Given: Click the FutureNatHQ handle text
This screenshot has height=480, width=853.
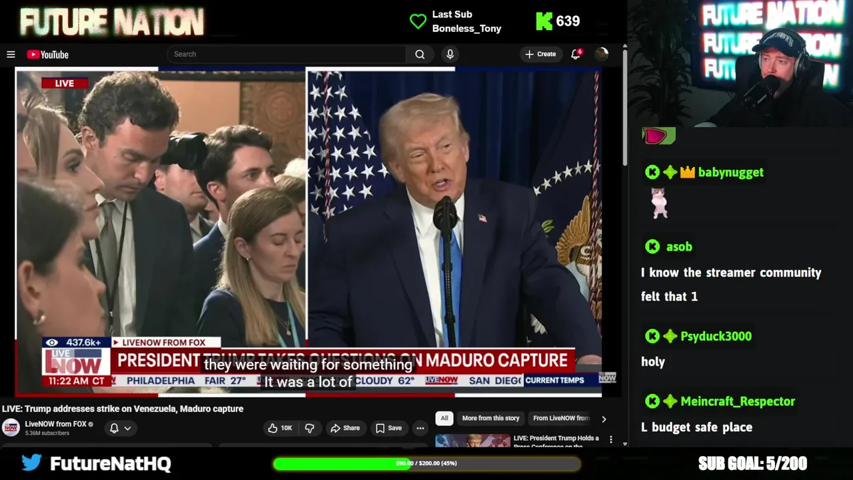Looking at the screenshot, I should (111, 463).
